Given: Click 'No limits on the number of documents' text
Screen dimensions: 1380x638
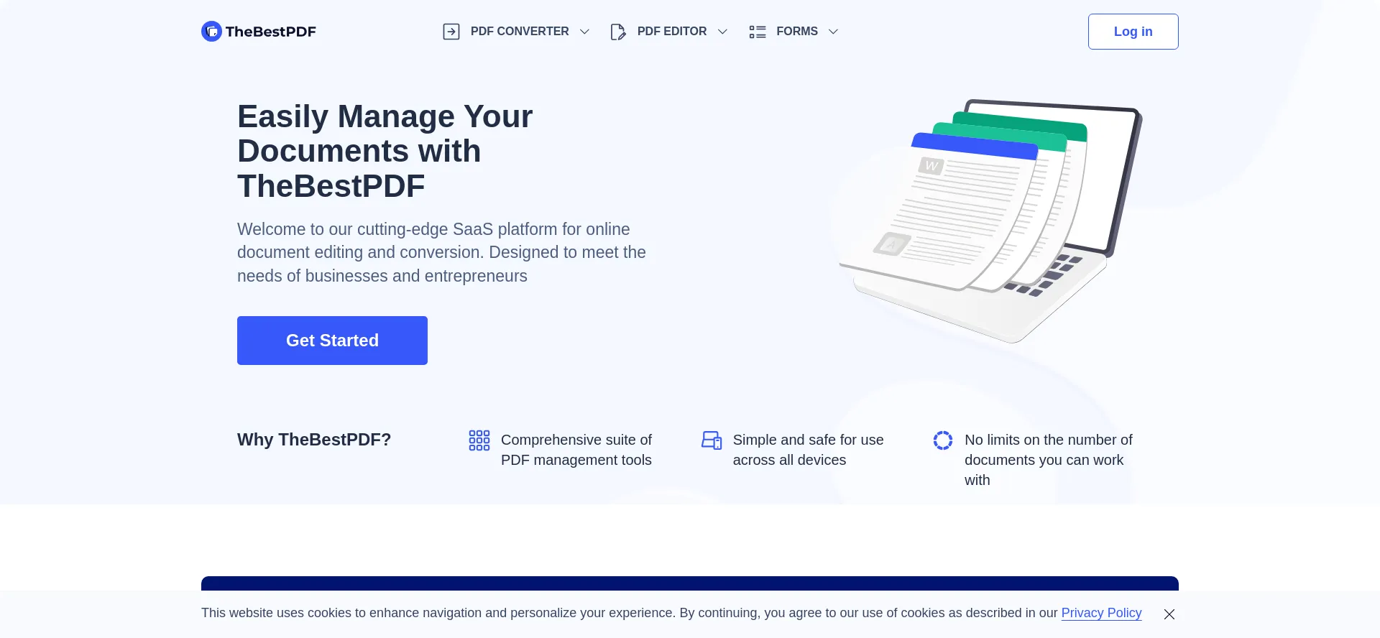Looking at the screenshot, I should click(x=1049, y=460).
